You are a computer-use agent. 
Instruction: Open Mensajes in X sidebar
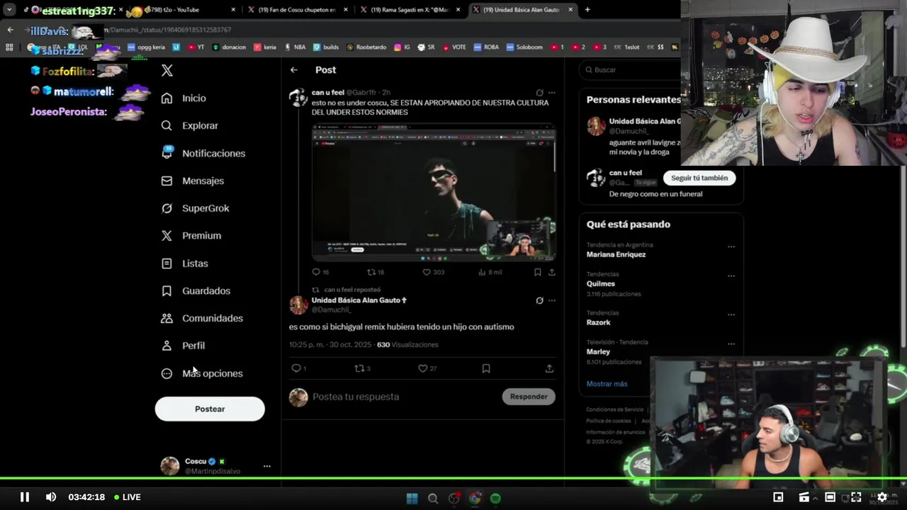pos(193,181)
